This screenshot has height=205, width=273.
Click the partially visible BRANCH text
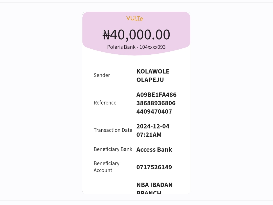149,192
